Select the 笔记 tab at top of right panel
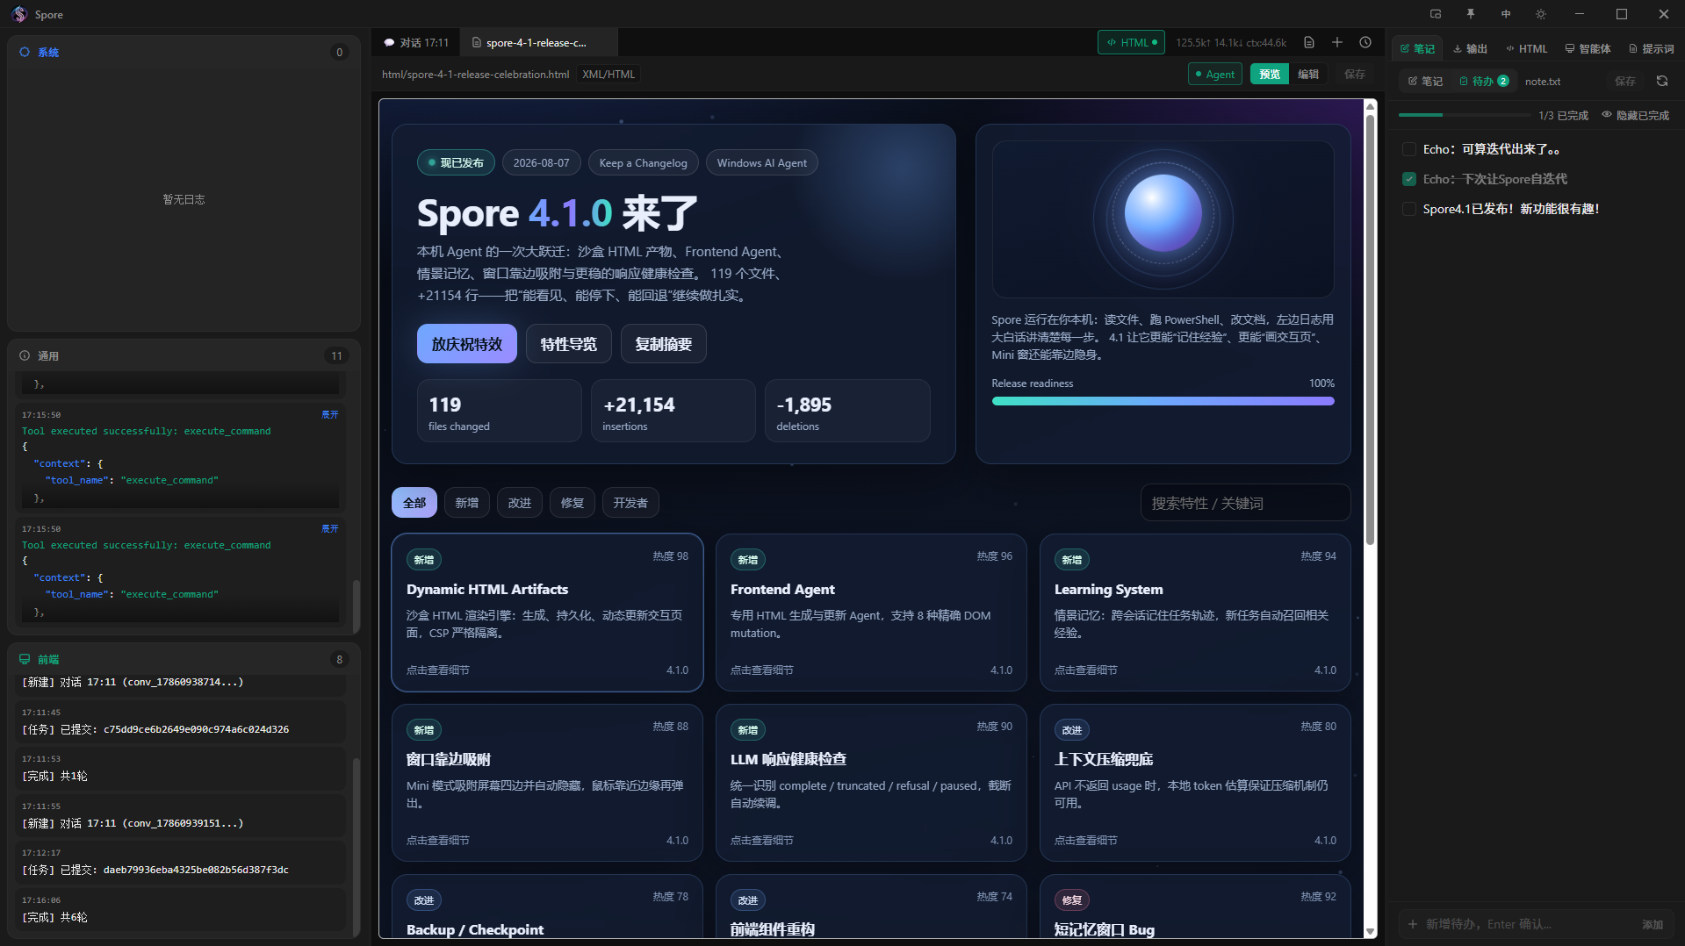Viewport: 1685px width, 946px height. (1417, 48)
